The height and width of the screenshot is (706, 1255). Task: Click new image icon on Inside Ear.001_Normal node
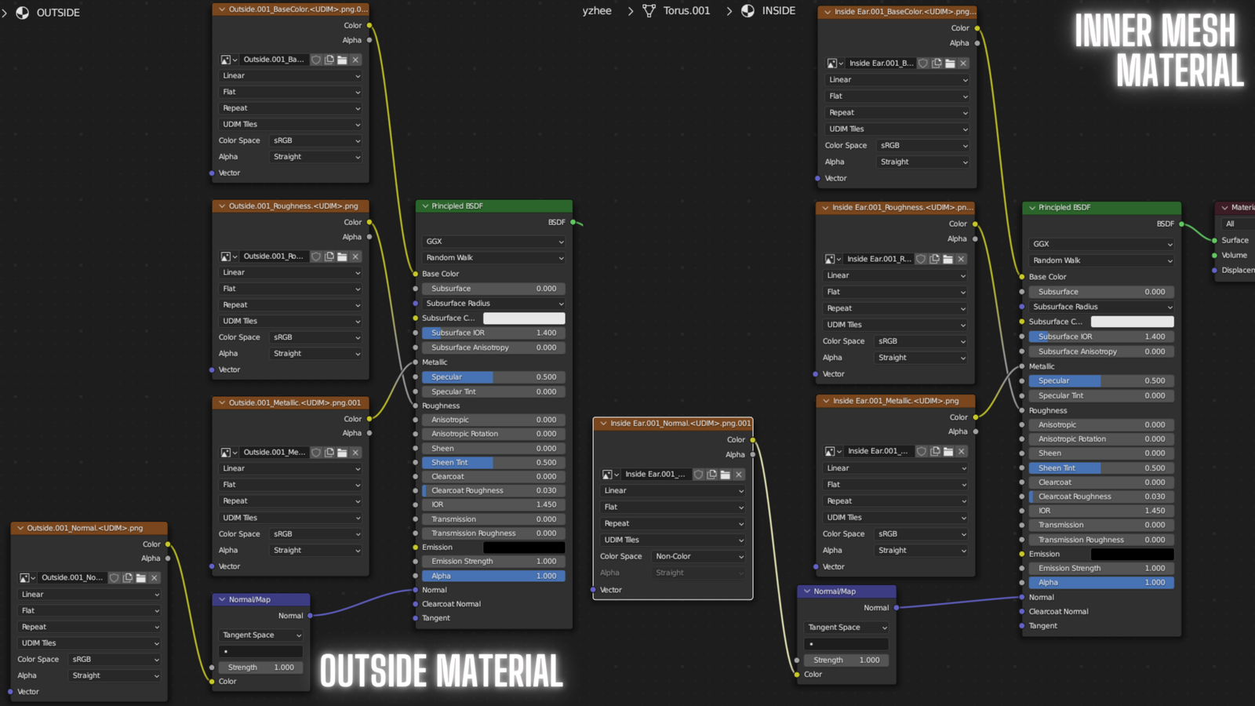click(712, 475)
